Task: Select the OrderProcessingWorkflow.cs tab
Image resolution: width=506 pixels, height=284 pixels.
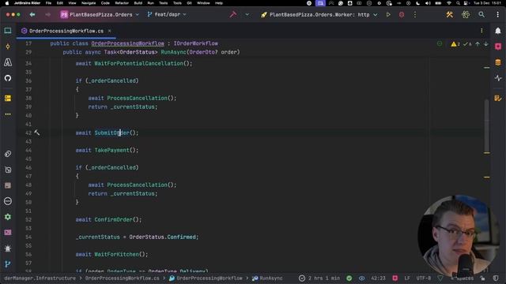Action: [66, 31]
